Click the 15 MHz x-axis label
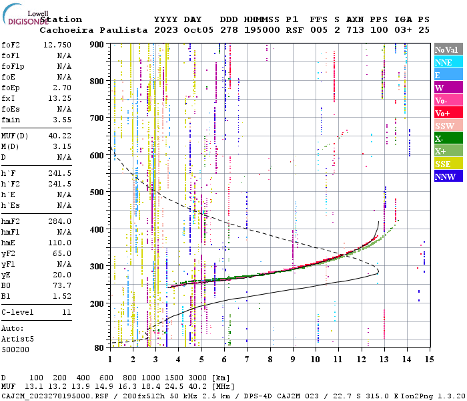Viewport: 467px width, 401px height. point(429,360)
